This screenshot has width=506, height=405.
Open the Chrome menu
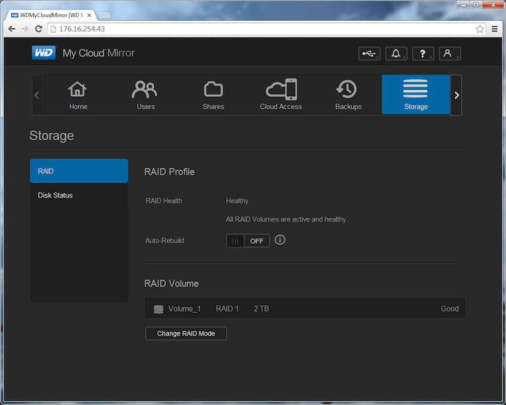494,29
